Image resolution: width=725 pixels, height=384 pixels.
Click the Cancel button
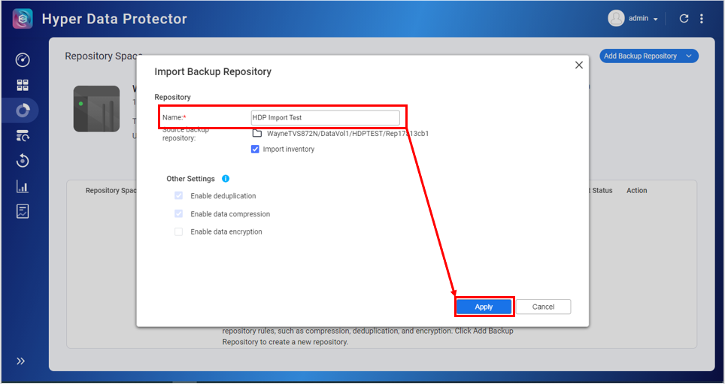[543, 307]
